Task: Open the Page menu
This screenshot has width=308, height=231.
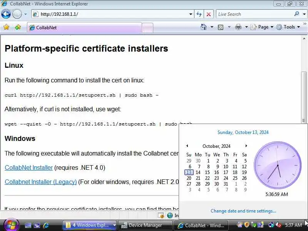Action: point(262,27)
